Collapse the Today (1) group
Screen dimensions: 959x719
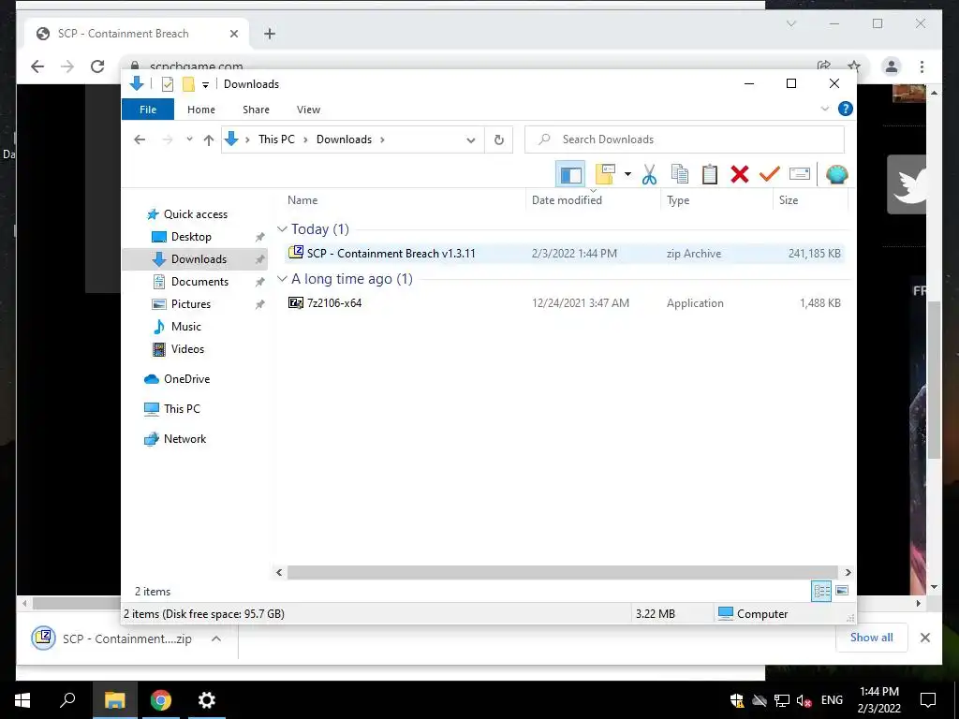[282, 229]
